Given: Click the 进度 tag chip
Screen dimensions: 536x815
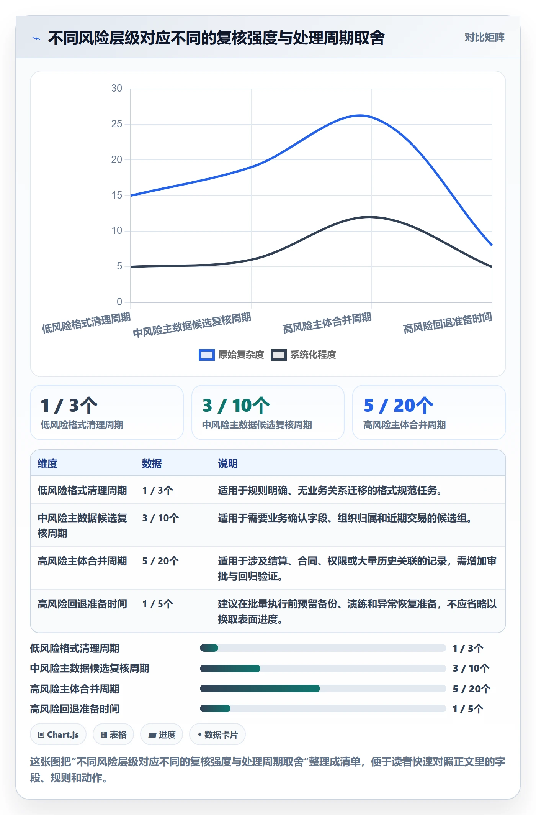Looking at the screenshot, I should [x=162, y=734].
